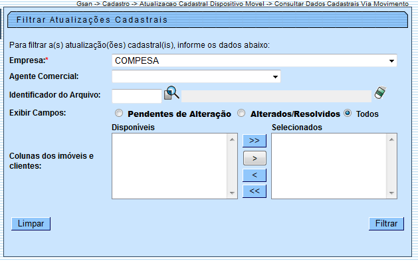
Task: Click the grey file description field
Action: [x=276, y=96]
